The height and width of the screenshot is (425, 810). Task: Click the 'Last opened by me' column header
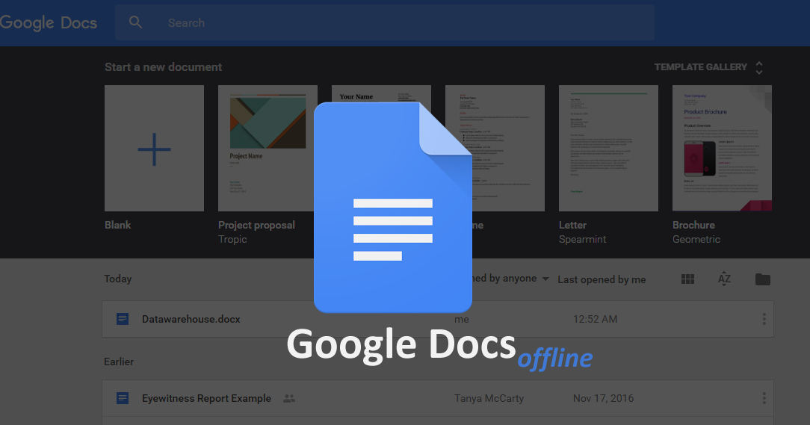point(602,279)
